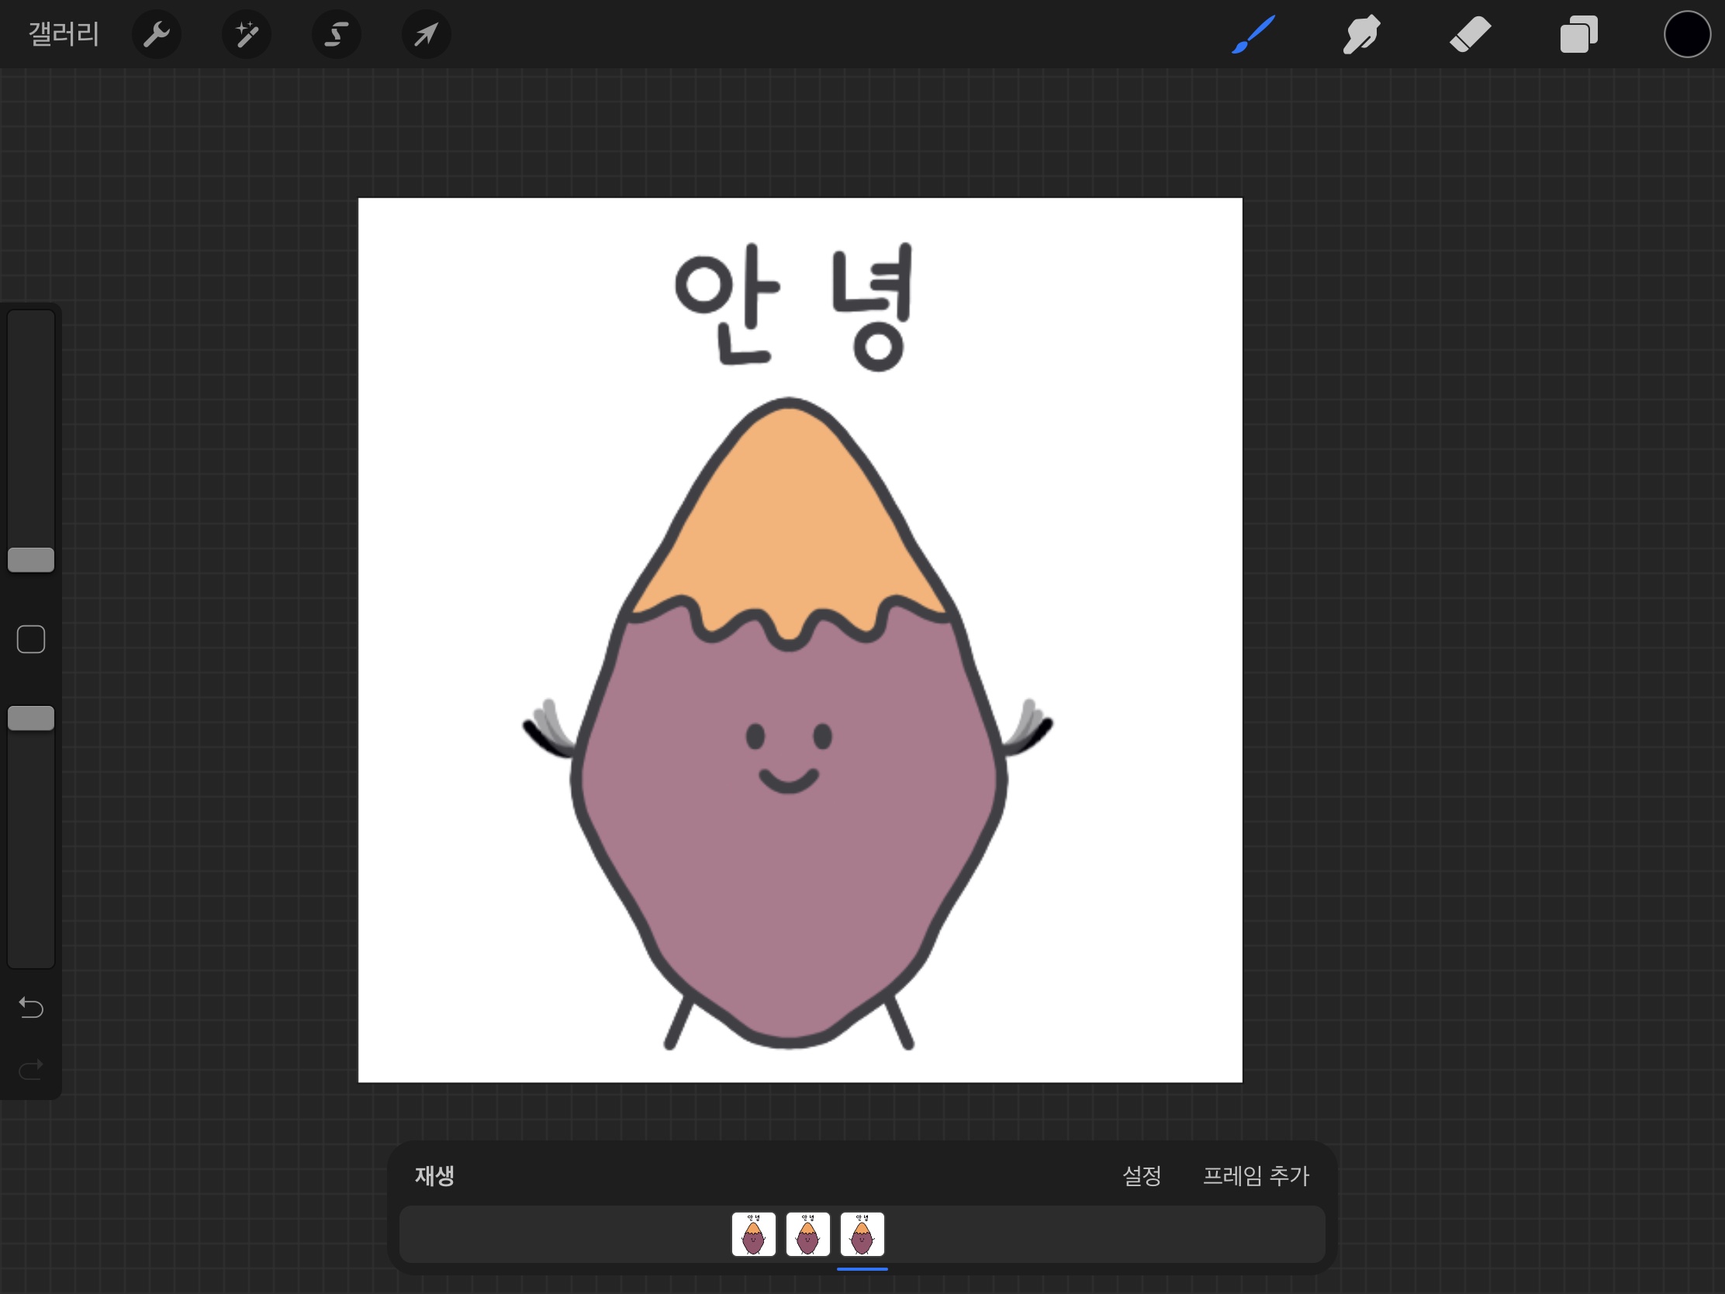Image resolution: width=1725 pixels, height=1294 pixels.
Task: Select the Smudge tool
Action: (x=1361, y=34)
